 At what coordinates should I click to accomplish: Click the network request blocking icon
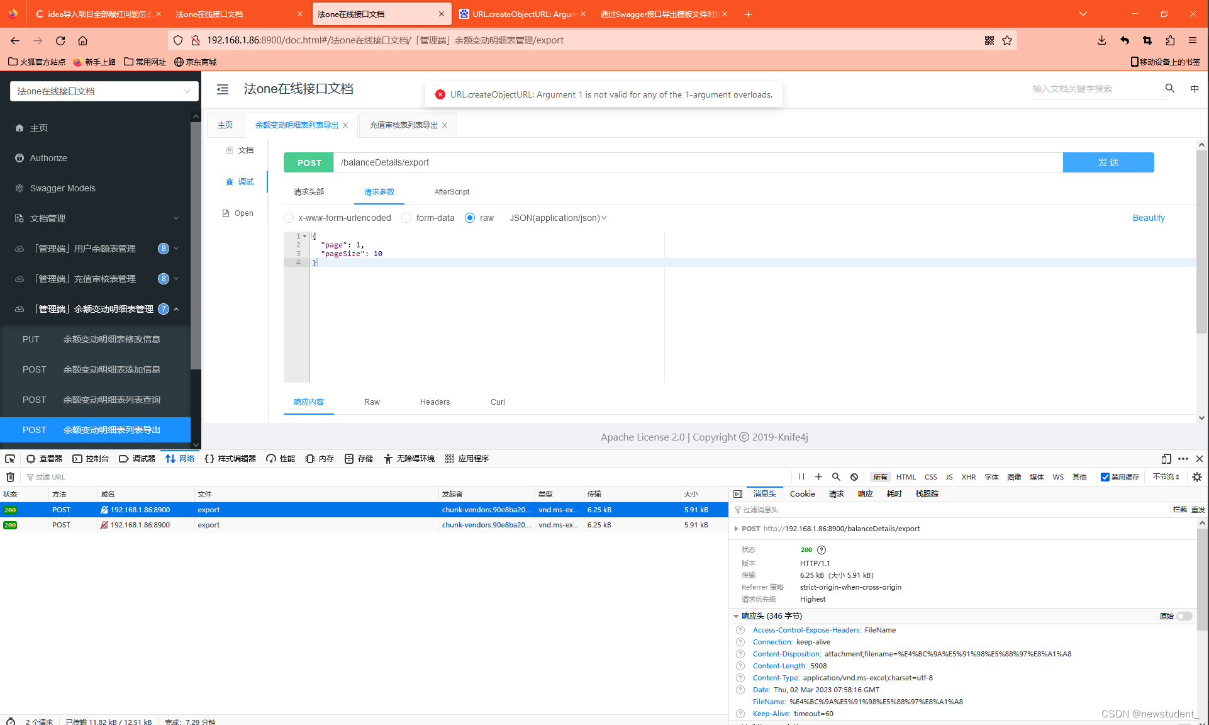pos(854,477)
